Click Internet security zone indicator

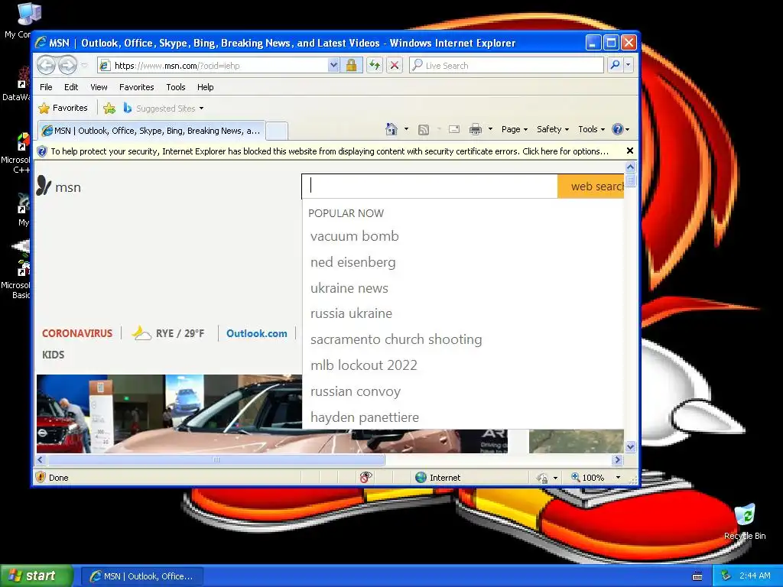coord(438,478)
